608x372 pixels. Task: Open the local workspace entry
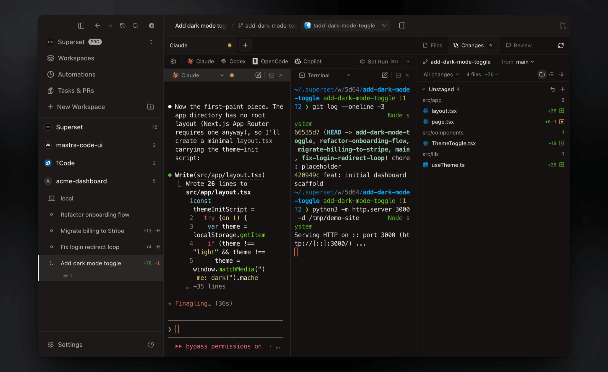pos(101,198)
